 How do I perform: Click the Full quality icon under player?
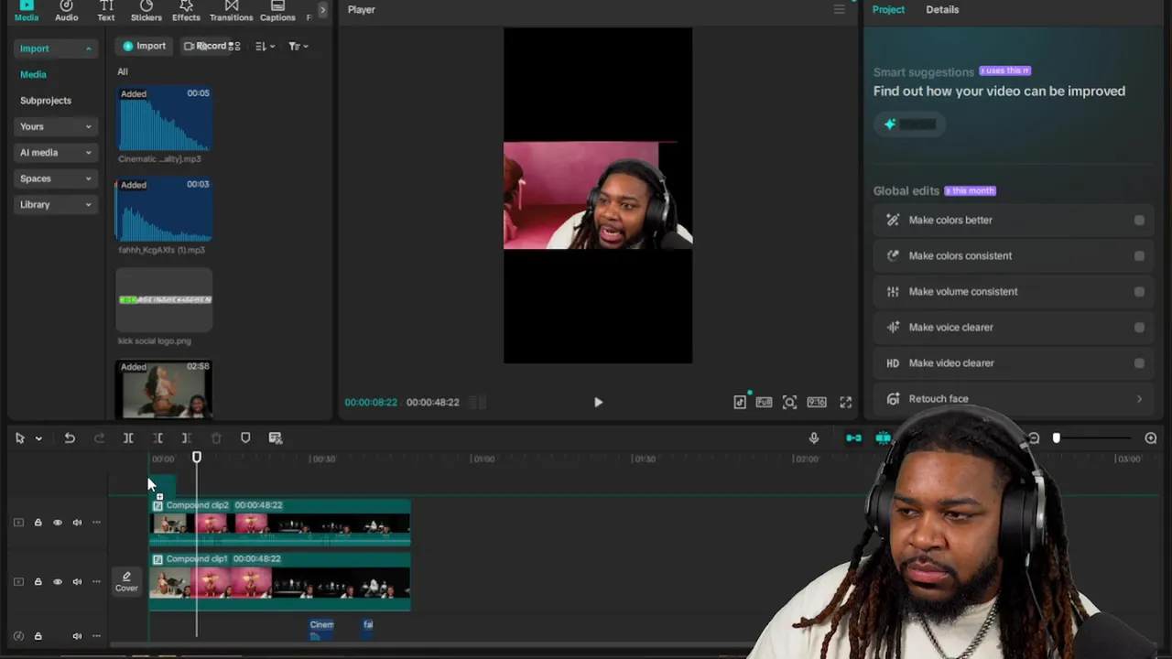[764, 402]
